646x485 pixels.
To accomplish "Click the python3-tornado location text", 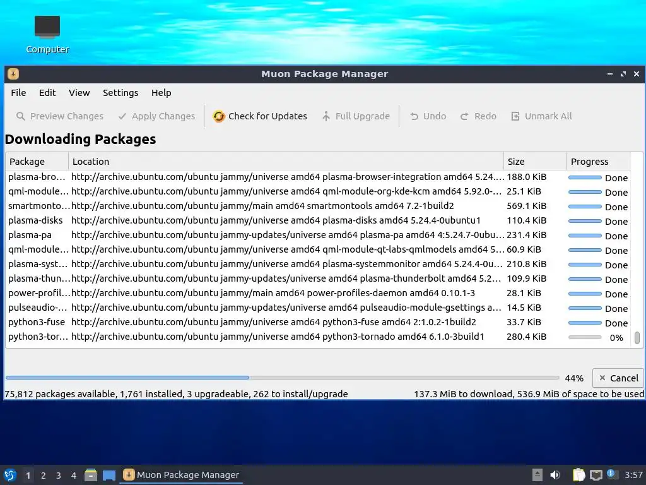I will click(x=278, y=336).
